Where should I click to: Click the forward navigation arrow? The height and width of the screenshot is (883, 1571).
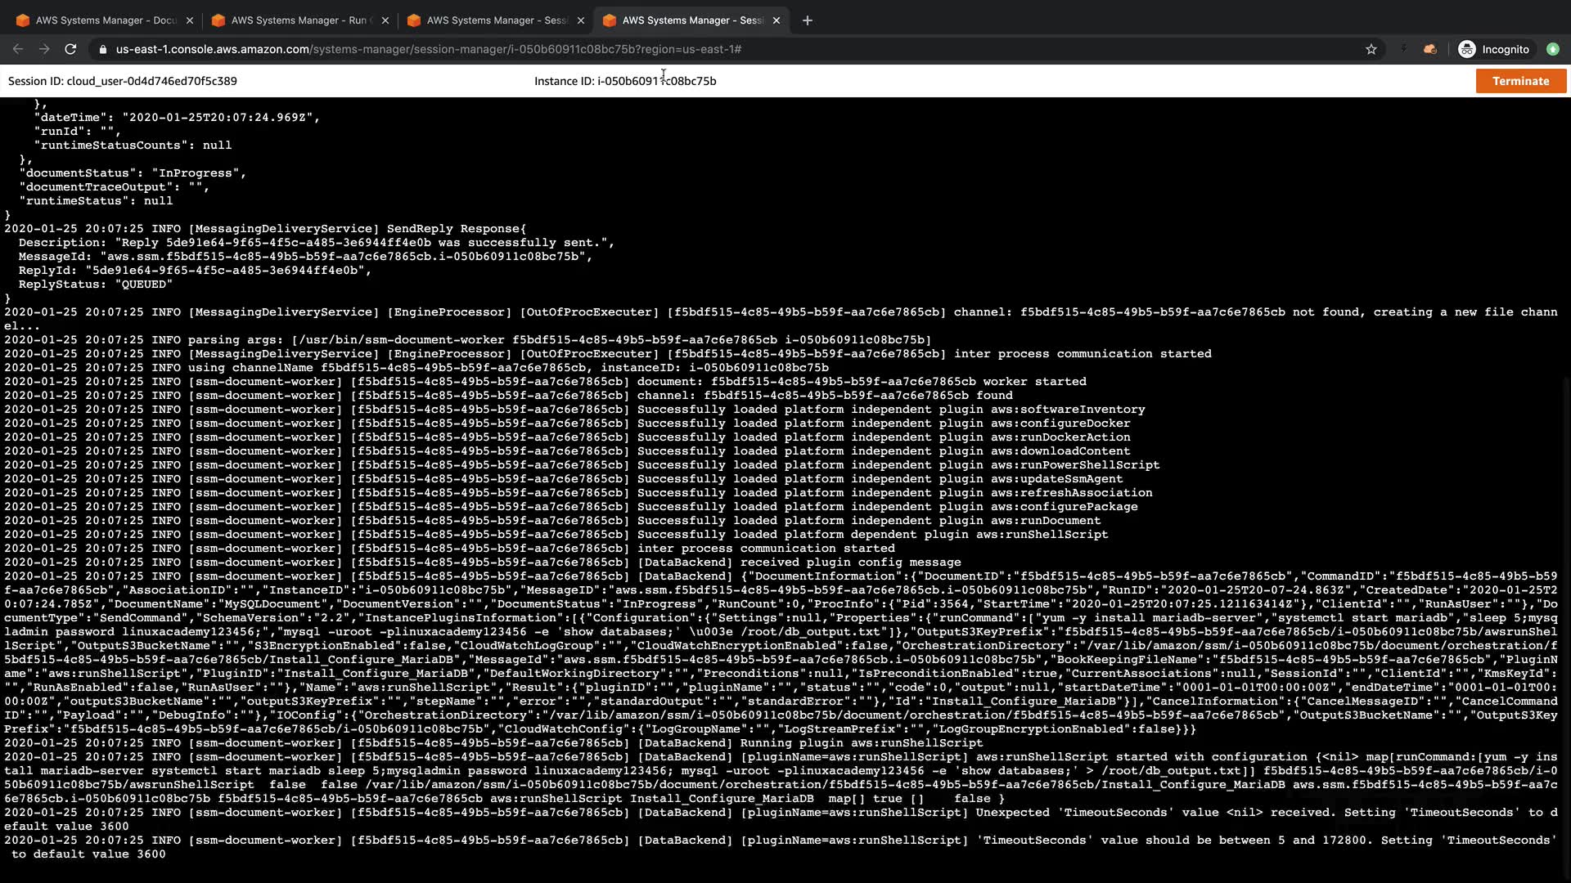[x=44, y=49]
